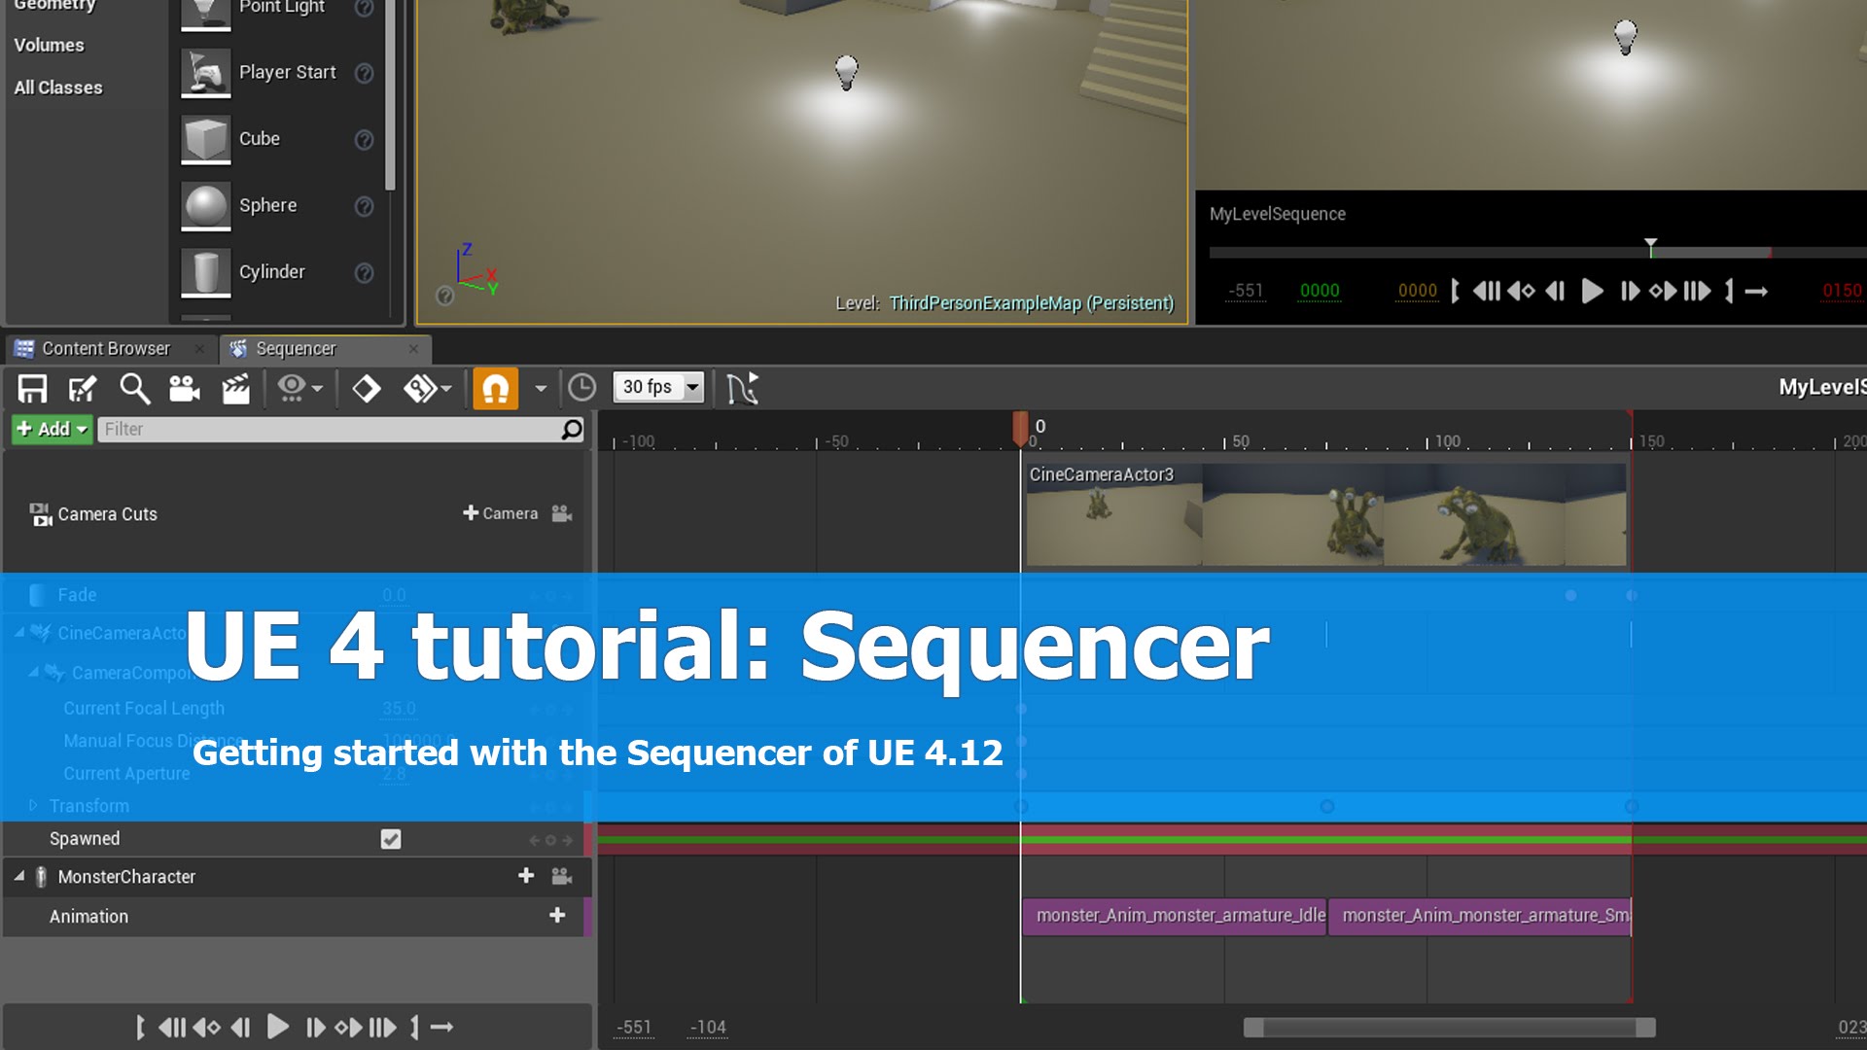This screenshot has width=1867, height=1050.
Task: Select monster_Anim_monster_armature_Idle clip
Action: pyautogui.click(x=1174, y=916)
